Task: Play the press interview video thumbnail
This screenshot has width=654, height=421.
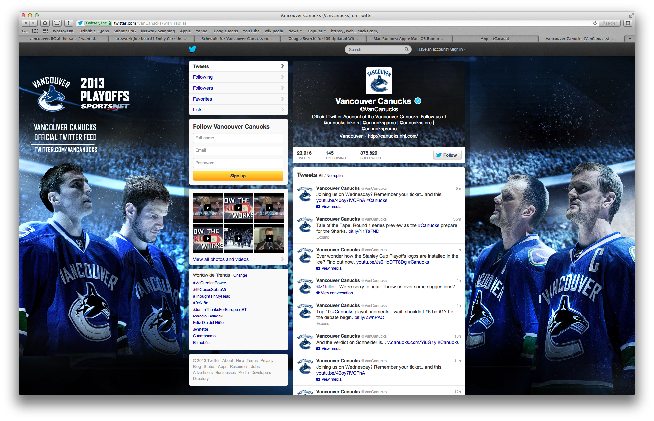Action: pyautogui.click(x=269, y=238)
